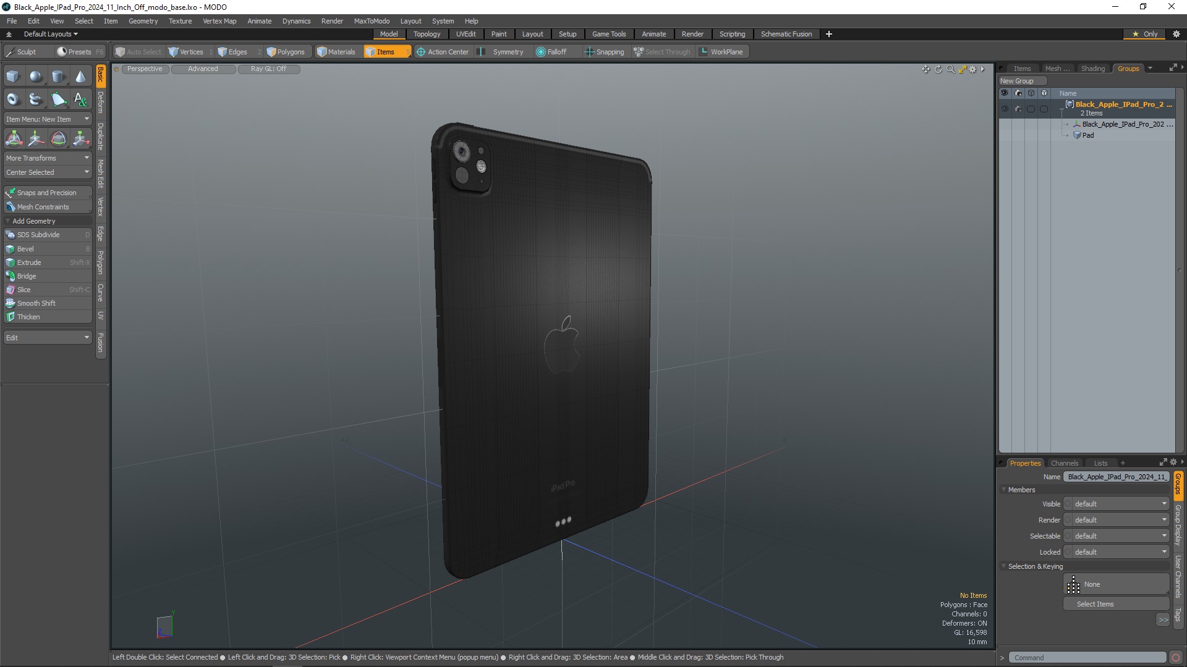Click the Ray GL: Off button
1187x667 pixels.
[x=268, y=69]
